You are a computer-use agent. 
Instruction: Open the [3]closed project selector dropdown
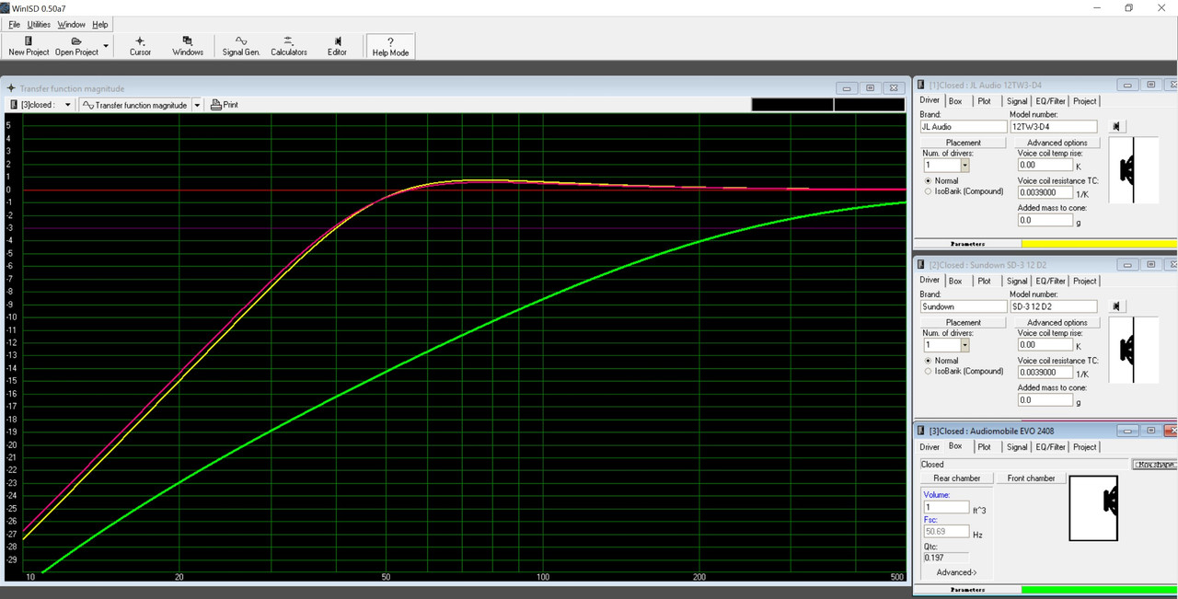point(68,105)
